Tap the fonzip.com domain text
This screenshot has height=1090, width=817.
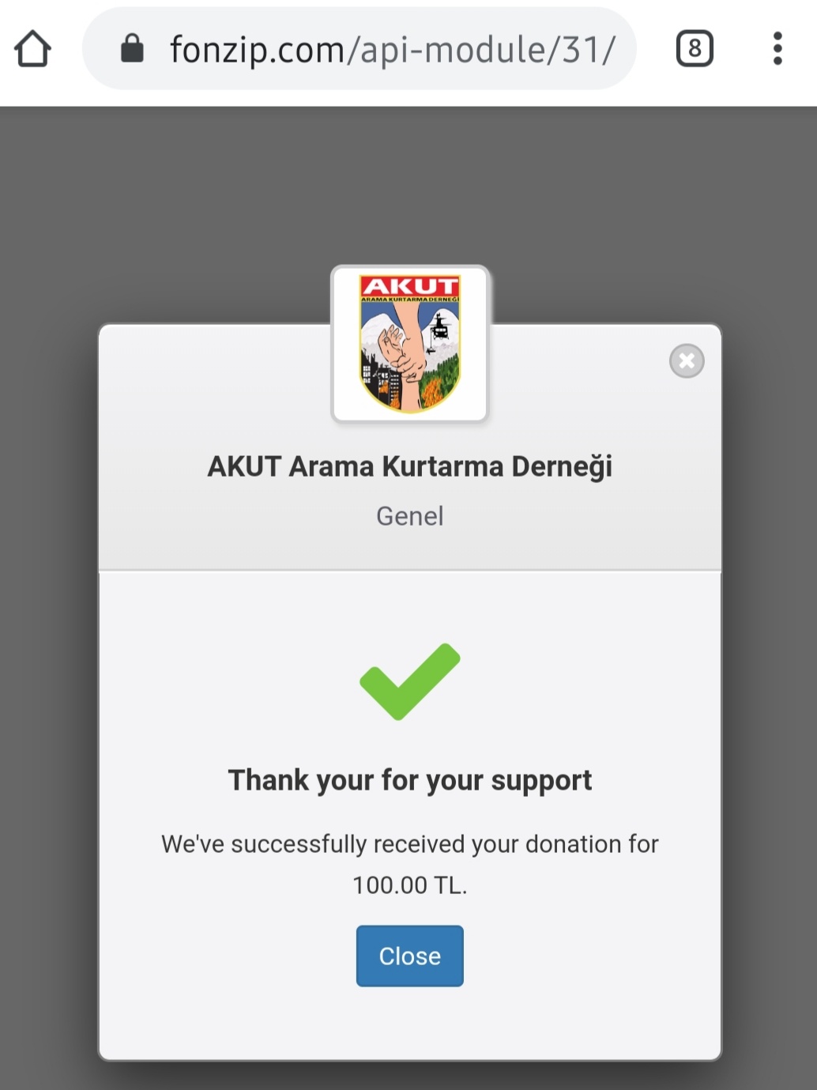[257, 50]
